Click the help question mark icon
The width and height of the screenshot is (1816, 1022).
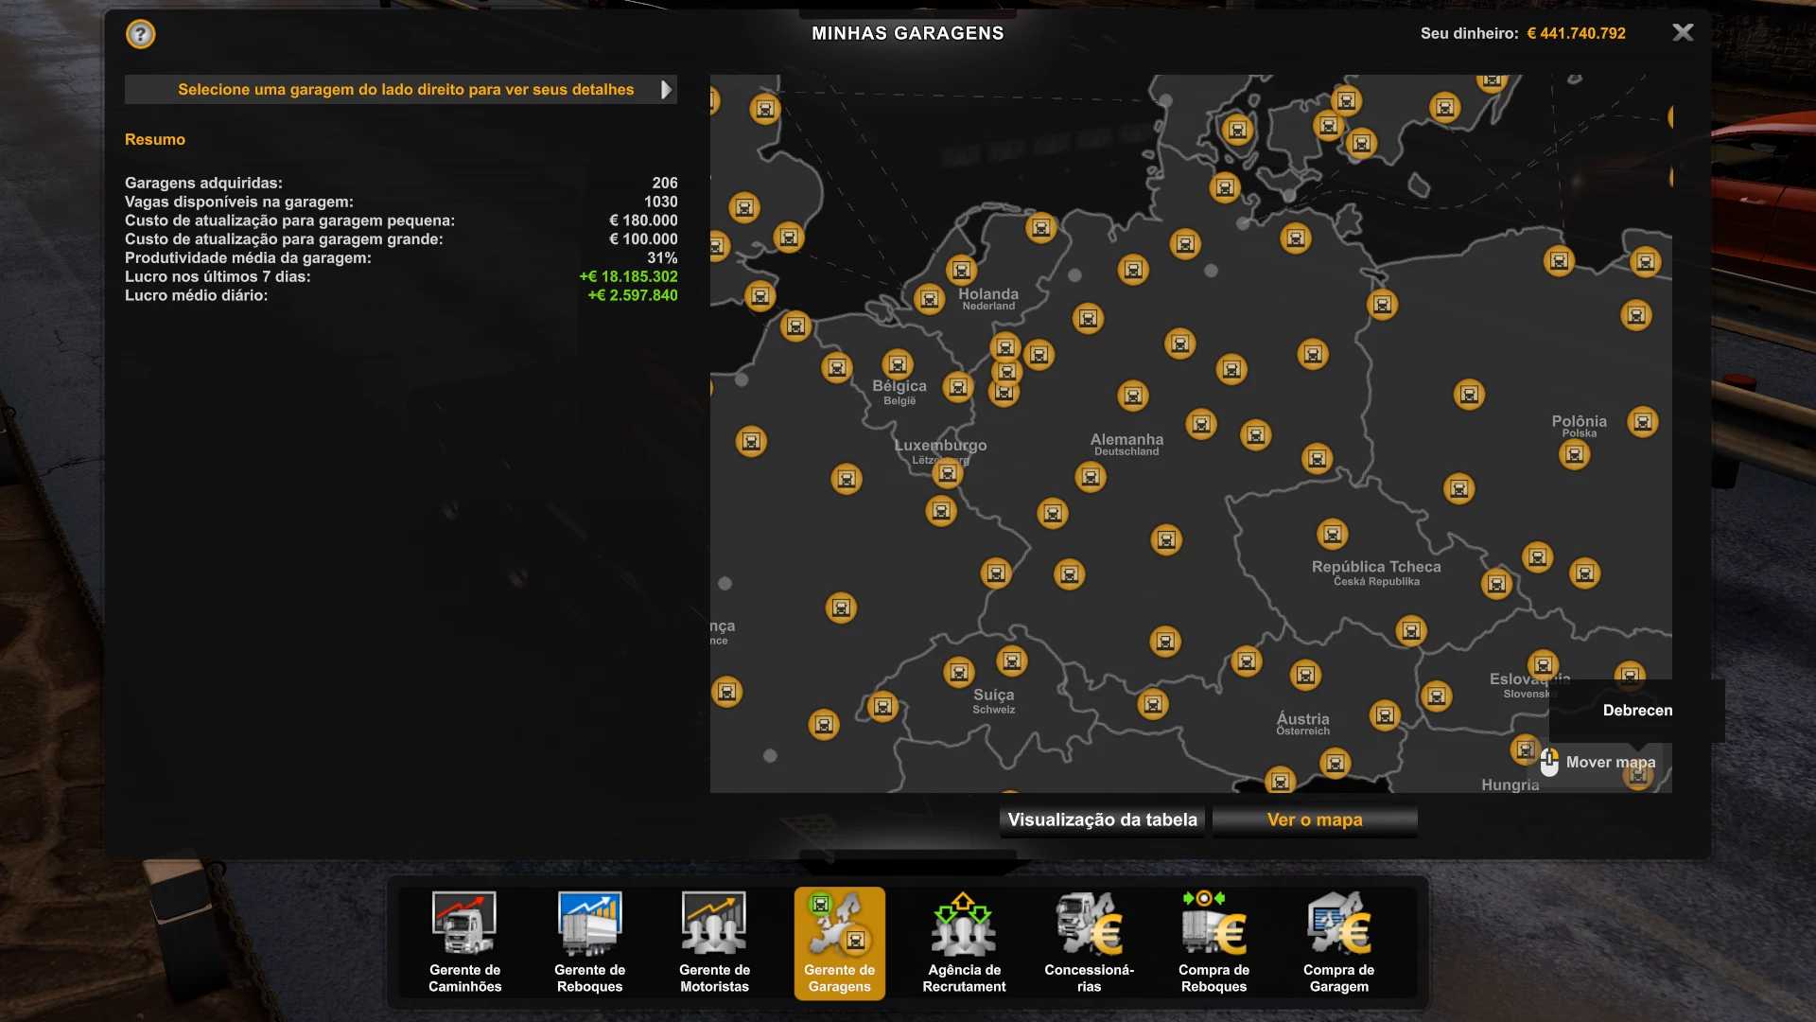tap(140, 35)
